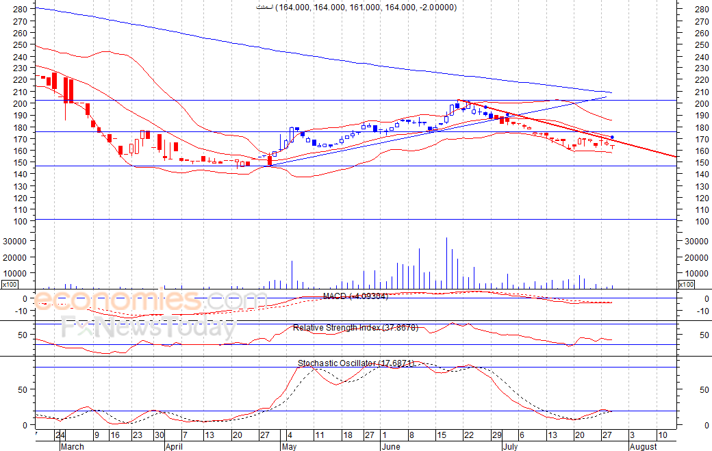
Task: Click the date label 10 in August
Action: 663,435
